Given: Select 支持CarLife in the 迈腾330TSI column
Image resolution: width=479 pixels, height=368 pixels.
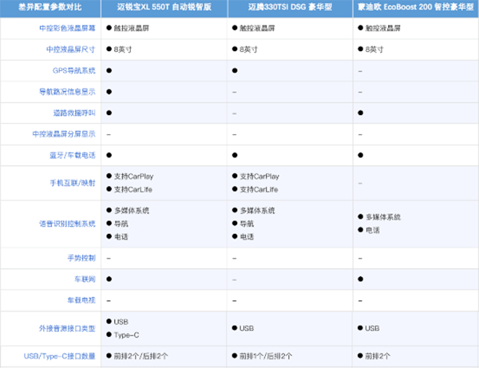Looking at the screenshot, I should click(x=259, y=190).
